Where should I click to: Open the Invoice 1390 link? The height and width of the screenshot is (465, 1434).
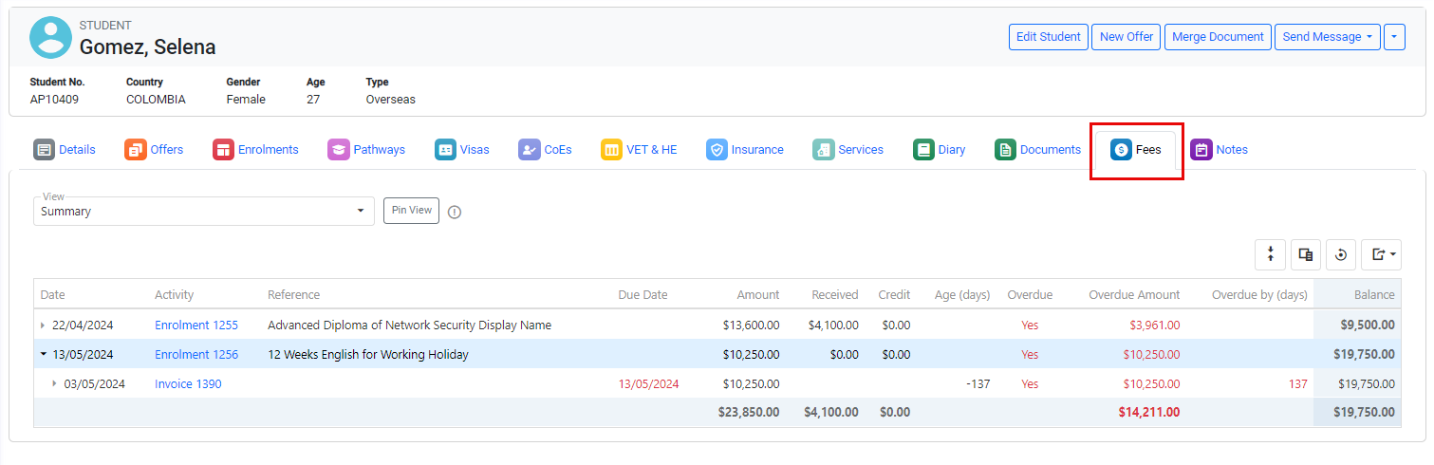188,384
